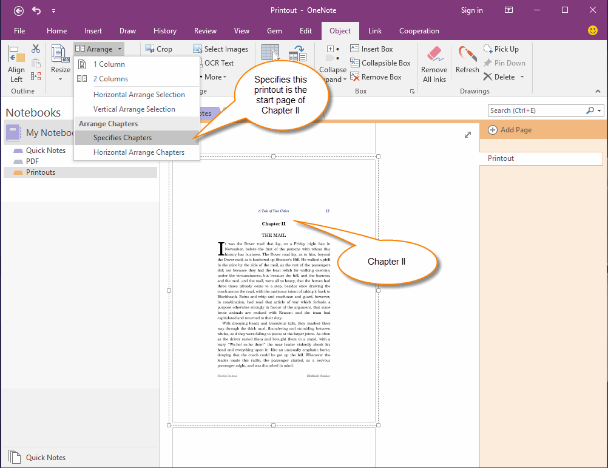
Task: Expand the Resize dropdown arrow
Action: tap(61, 79)
